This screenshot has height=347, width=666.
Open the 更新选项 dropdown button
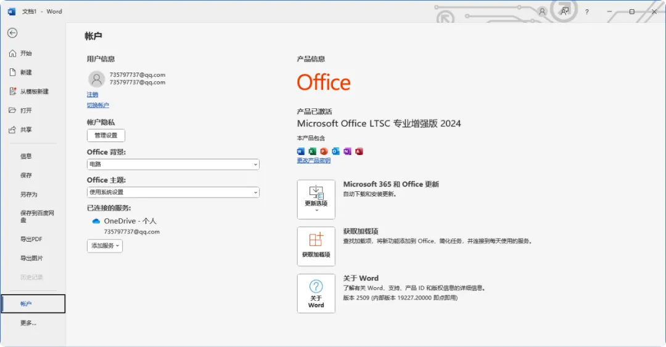pos(316,199)
